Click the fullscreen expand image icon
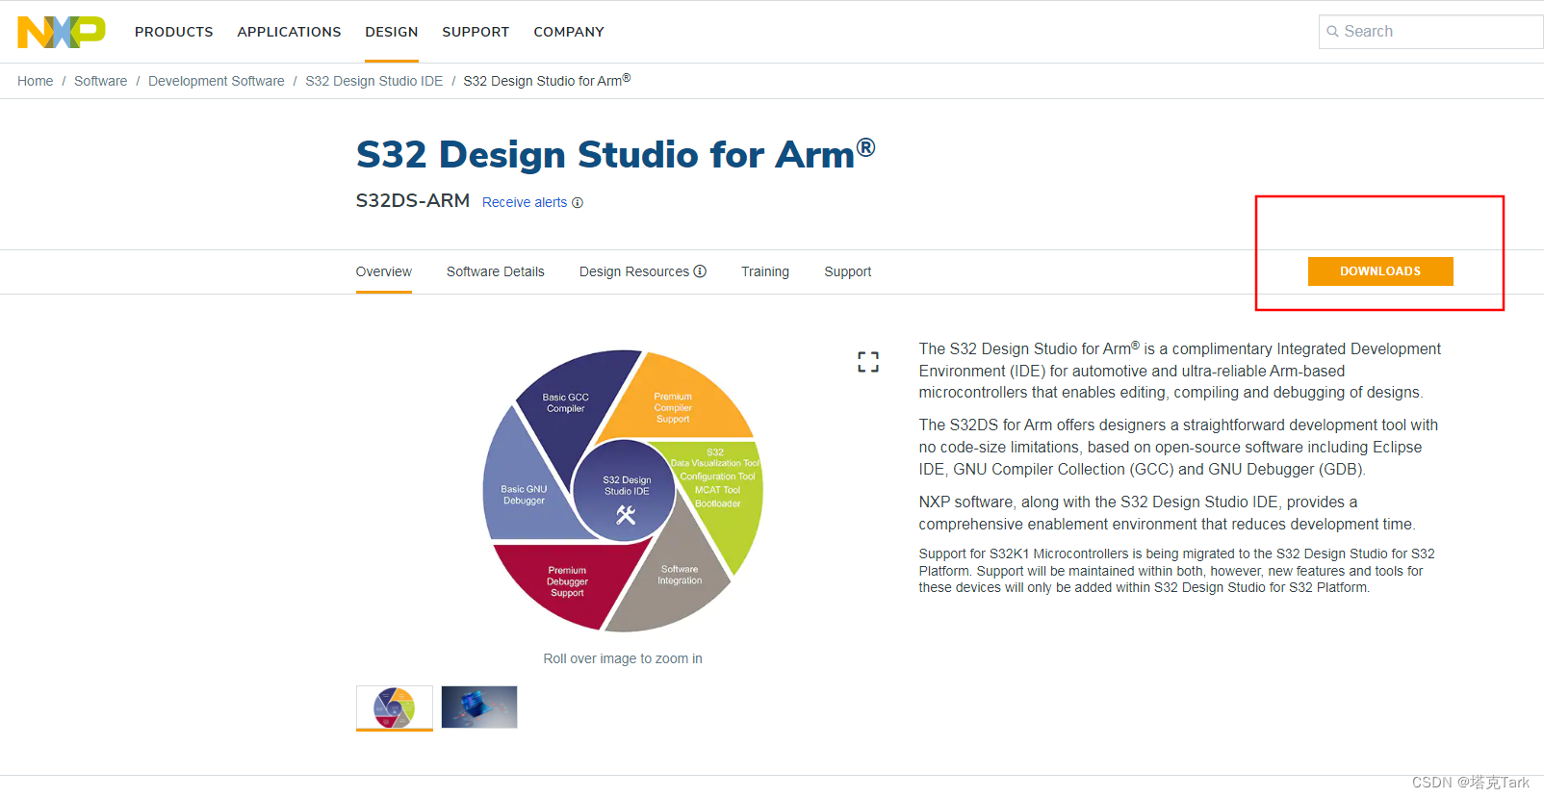This screenshot has height=798, width=1544. tap(868, 362)
